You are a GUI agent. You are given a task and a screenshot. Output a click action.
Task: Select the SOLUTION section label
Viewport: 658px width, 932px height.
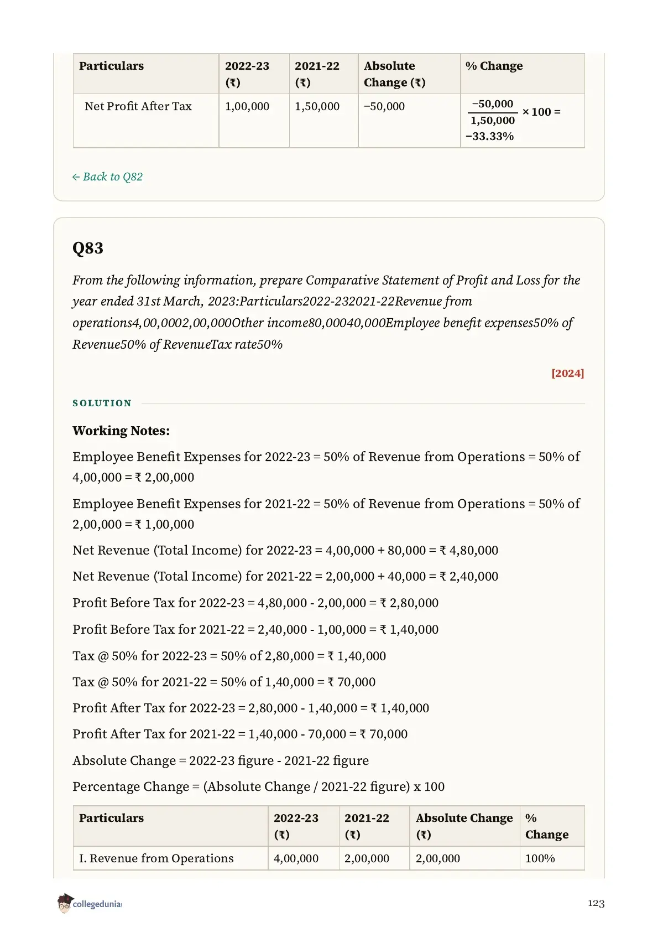pyautogui.click(x=102, y=403)
